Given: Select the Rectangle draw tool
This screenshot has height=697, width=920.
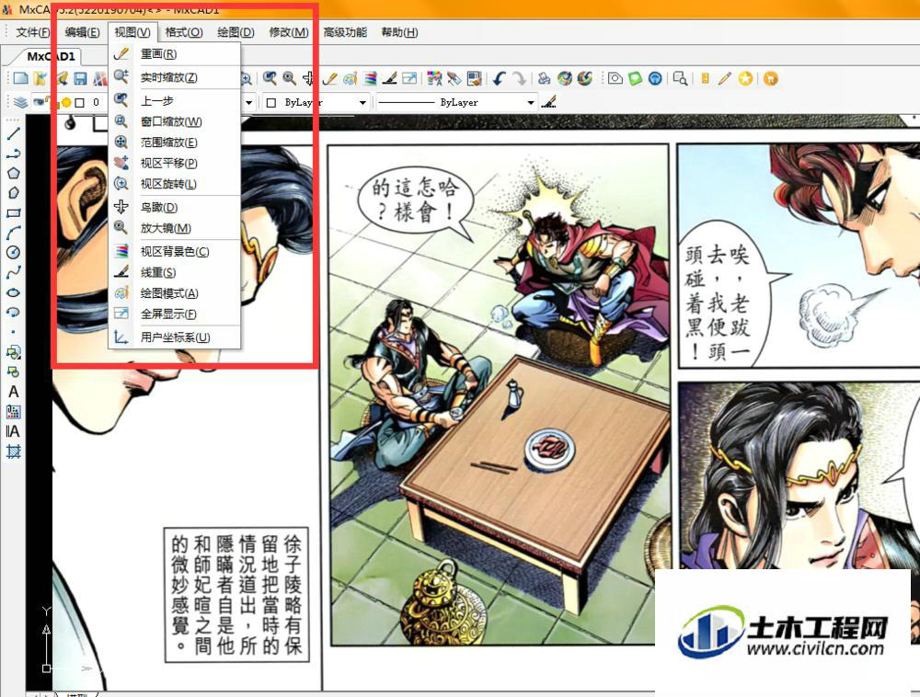Looking at the screenshot, I should 13,212.
